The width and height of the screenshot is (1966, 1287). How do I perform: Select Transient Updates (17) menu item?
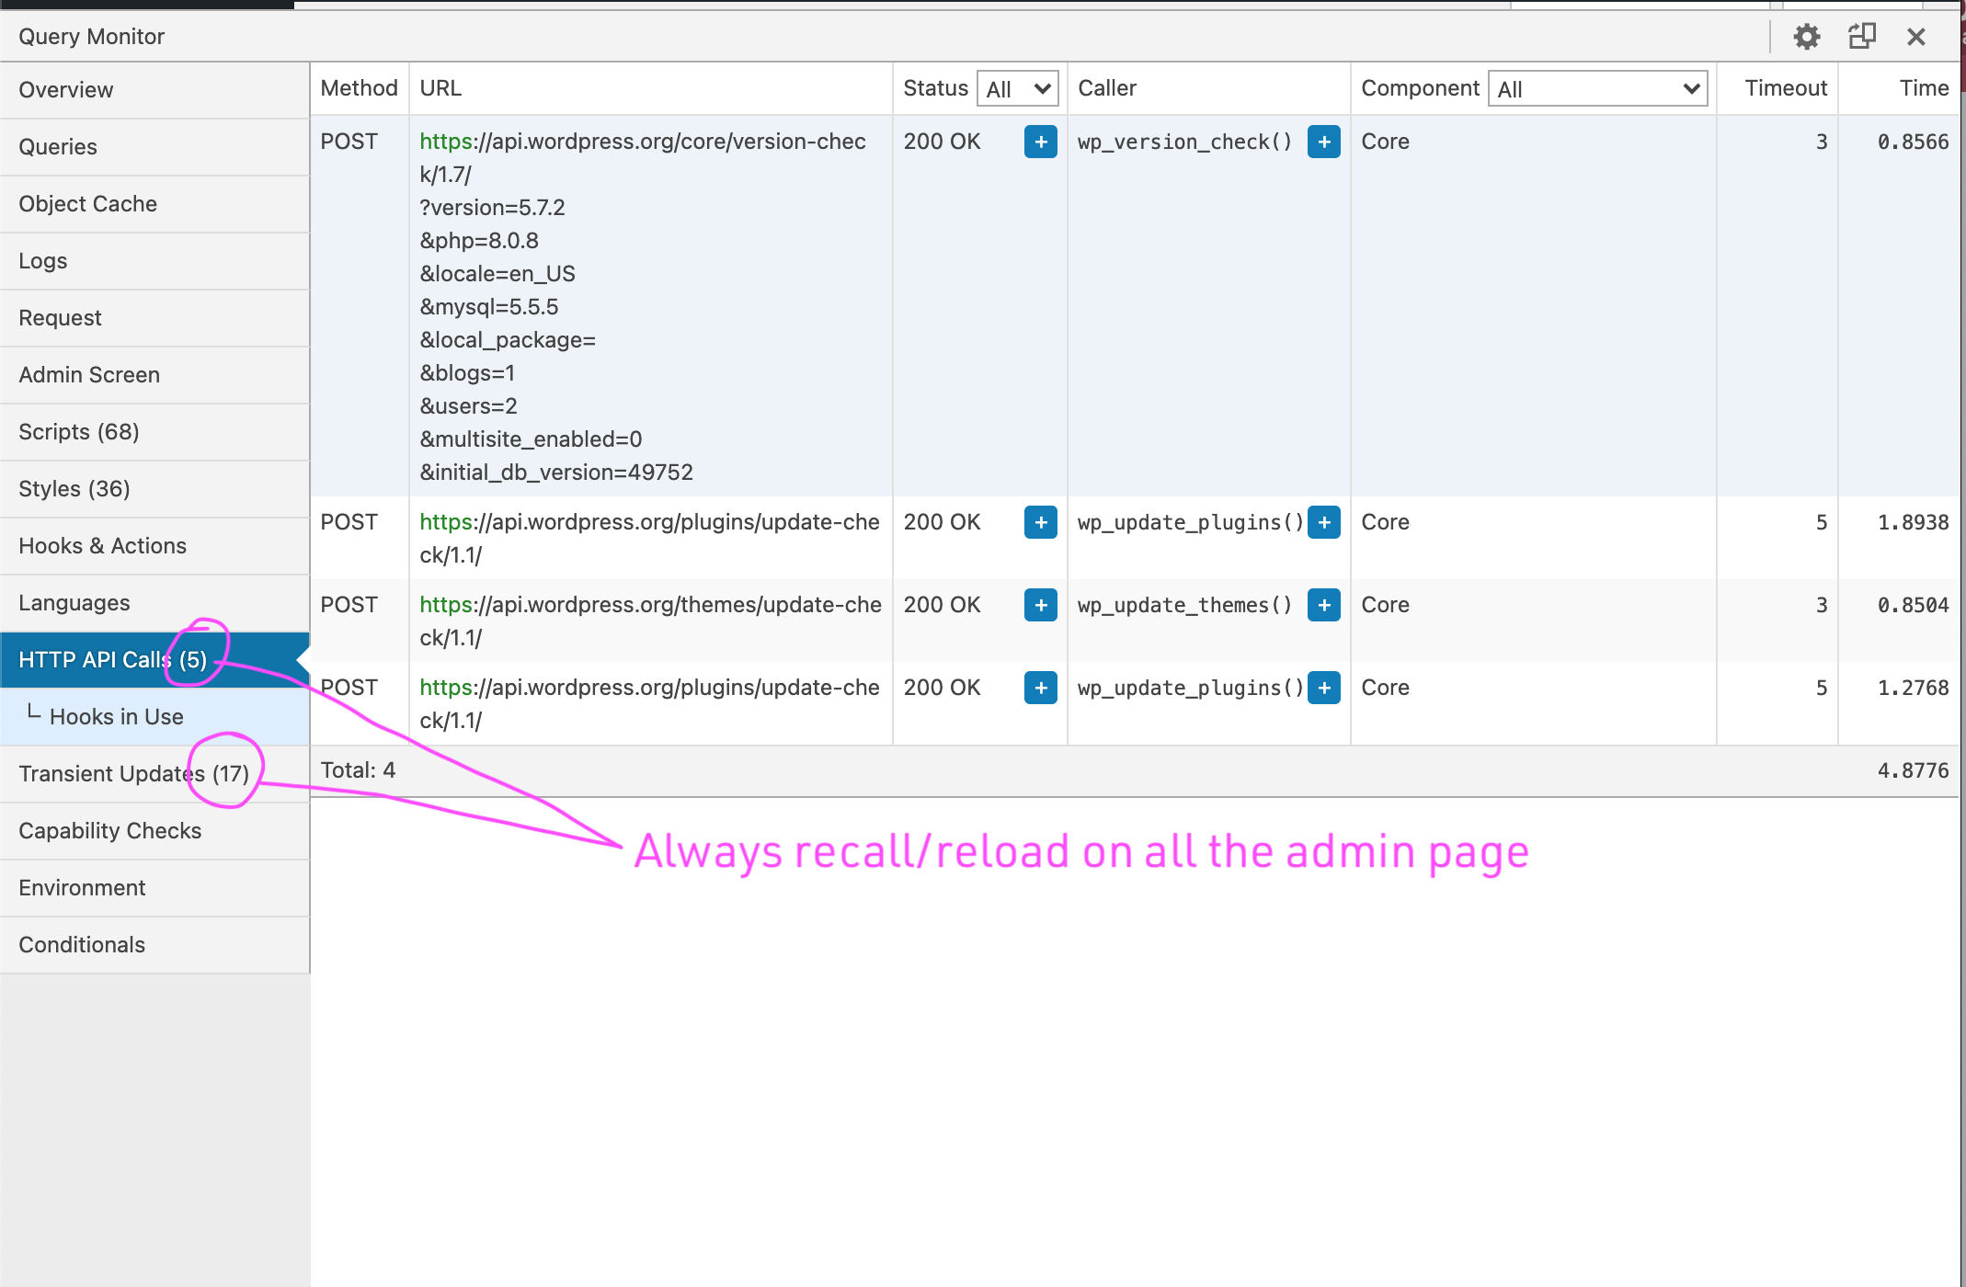(133, 774)
